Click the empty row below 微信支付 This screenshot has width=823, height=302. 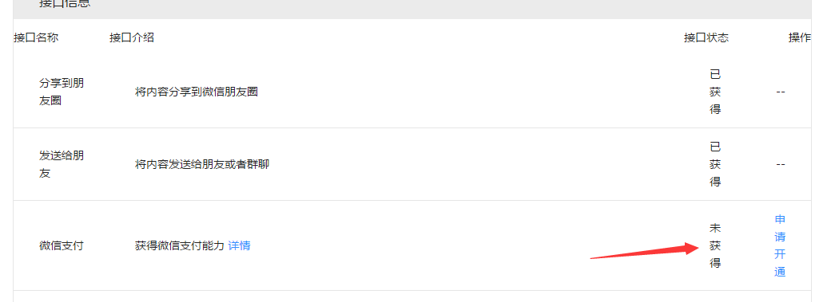click(x=412, y=296)
